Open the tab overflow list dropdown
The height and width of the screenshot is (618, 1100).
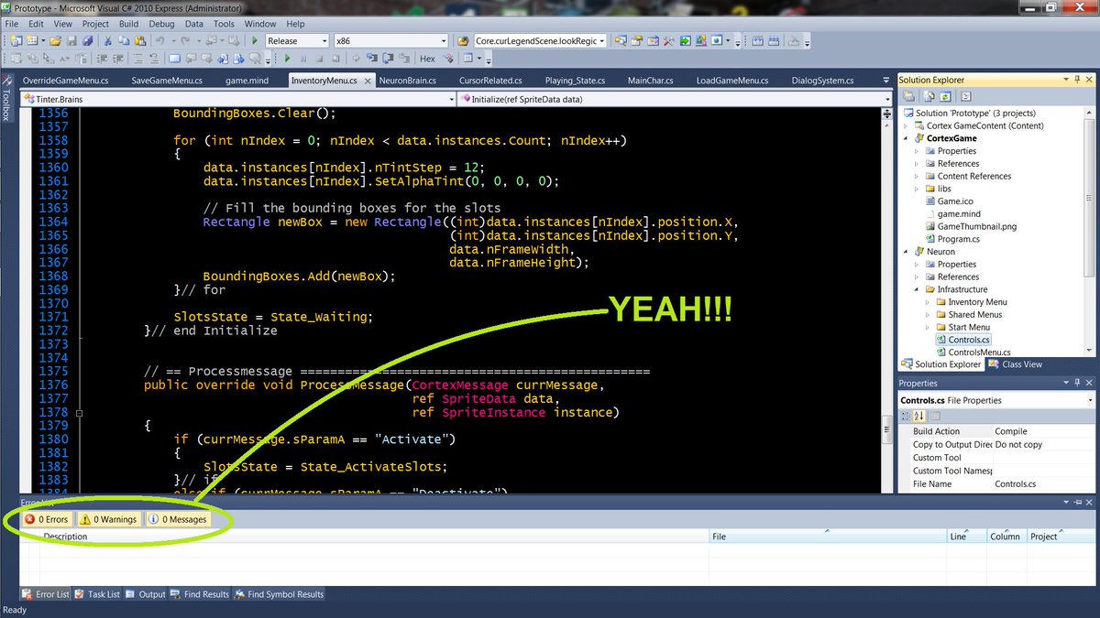[885, 81]
